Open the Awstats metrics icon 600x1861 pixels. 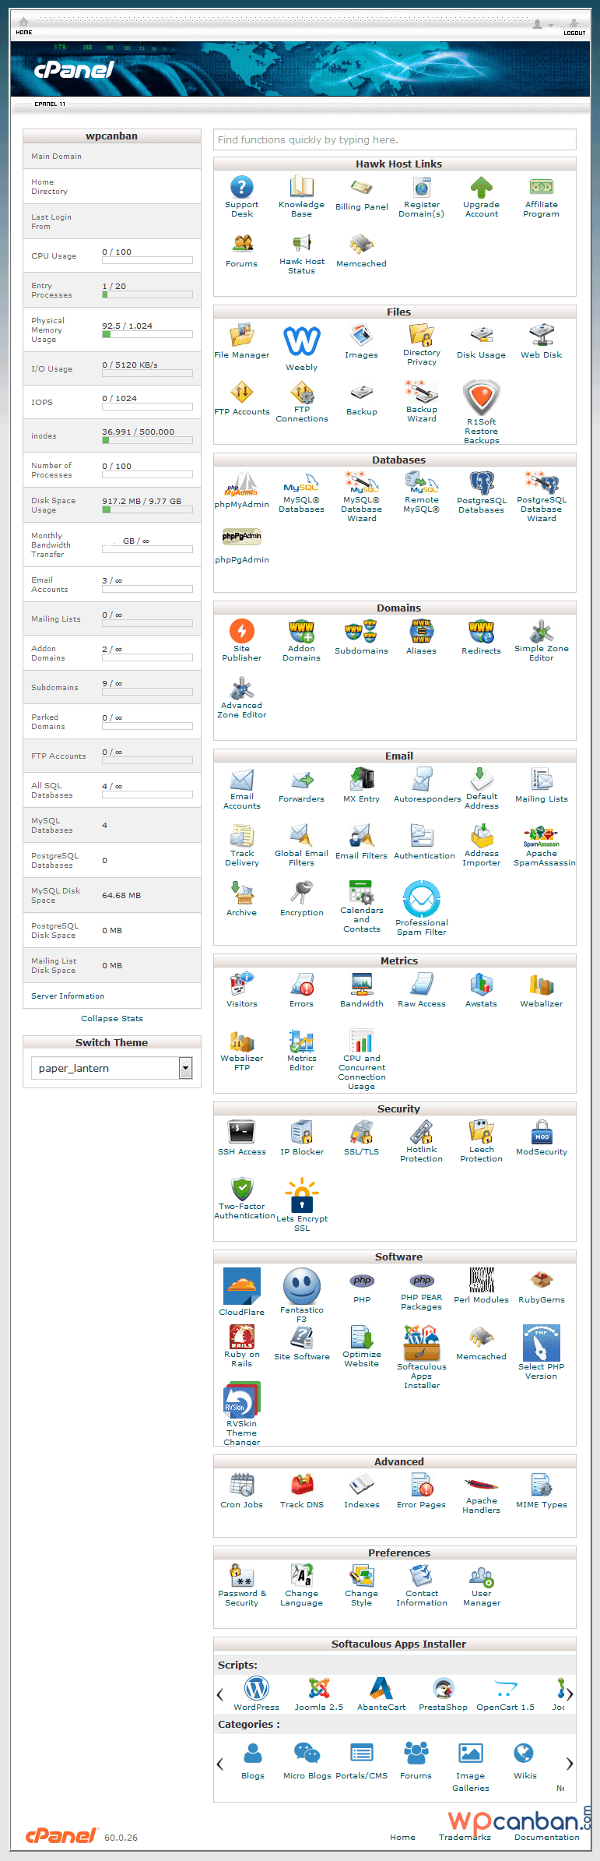pos(482,985)
